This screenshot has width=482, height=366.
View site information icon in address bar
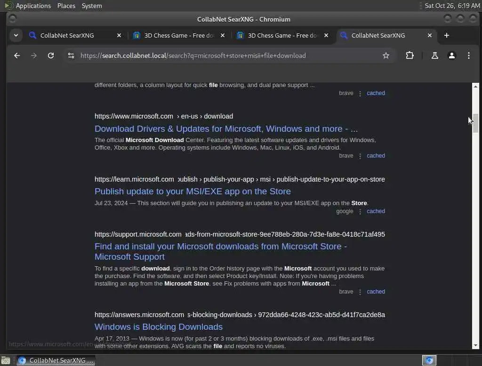pyautogui.click(x=71, y=56)
